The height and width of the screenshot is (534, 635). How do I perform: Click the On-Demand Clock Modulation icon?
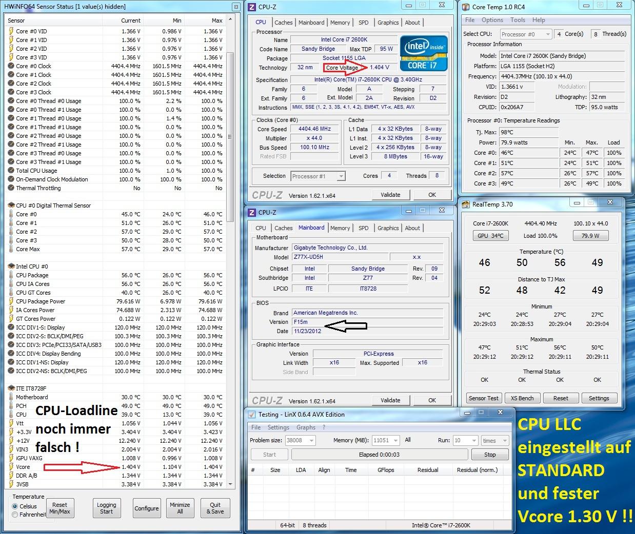tap(11, 179)
